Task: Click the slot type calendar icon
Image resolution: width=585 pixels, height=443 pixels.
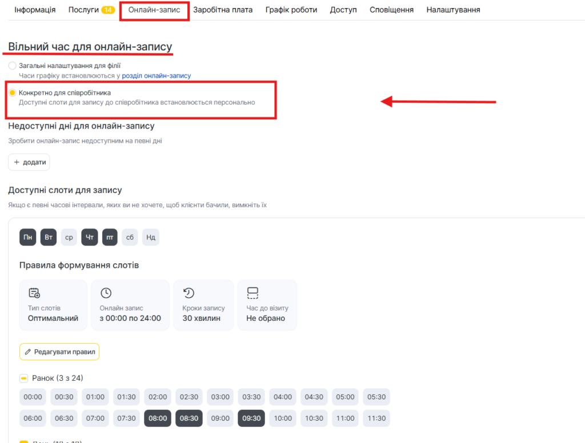Action: pos(34,293)
